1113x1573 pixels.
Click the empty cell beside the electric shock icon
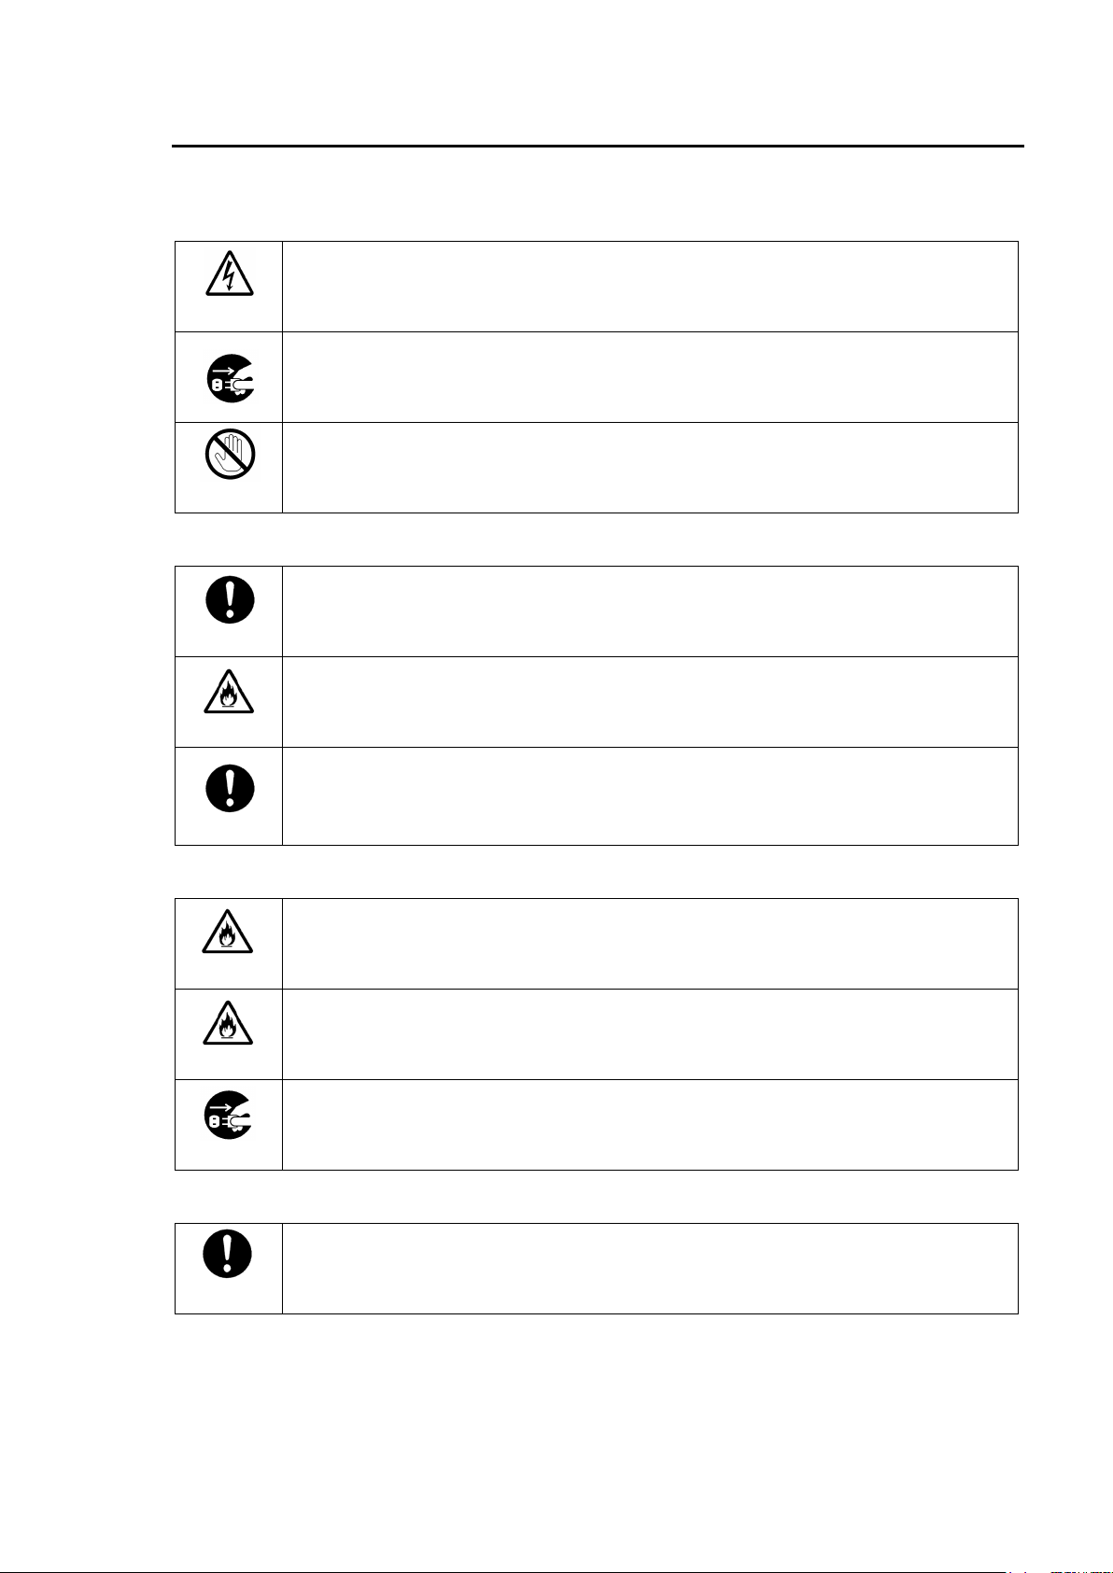click(649, 287)
